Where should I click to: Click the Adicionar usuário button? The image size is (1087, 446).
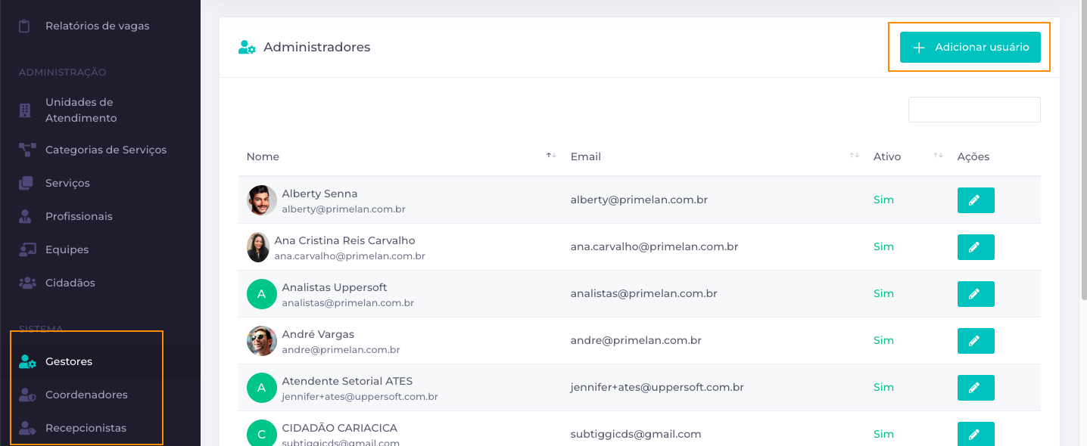970,47
